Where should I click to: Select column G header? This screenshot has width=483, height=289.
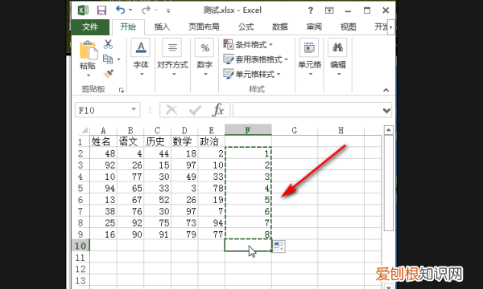pos(295,130)
